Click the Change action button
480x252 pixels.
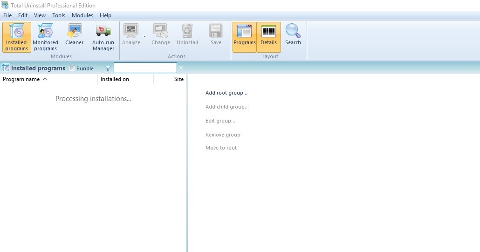(x=161, y=34)
